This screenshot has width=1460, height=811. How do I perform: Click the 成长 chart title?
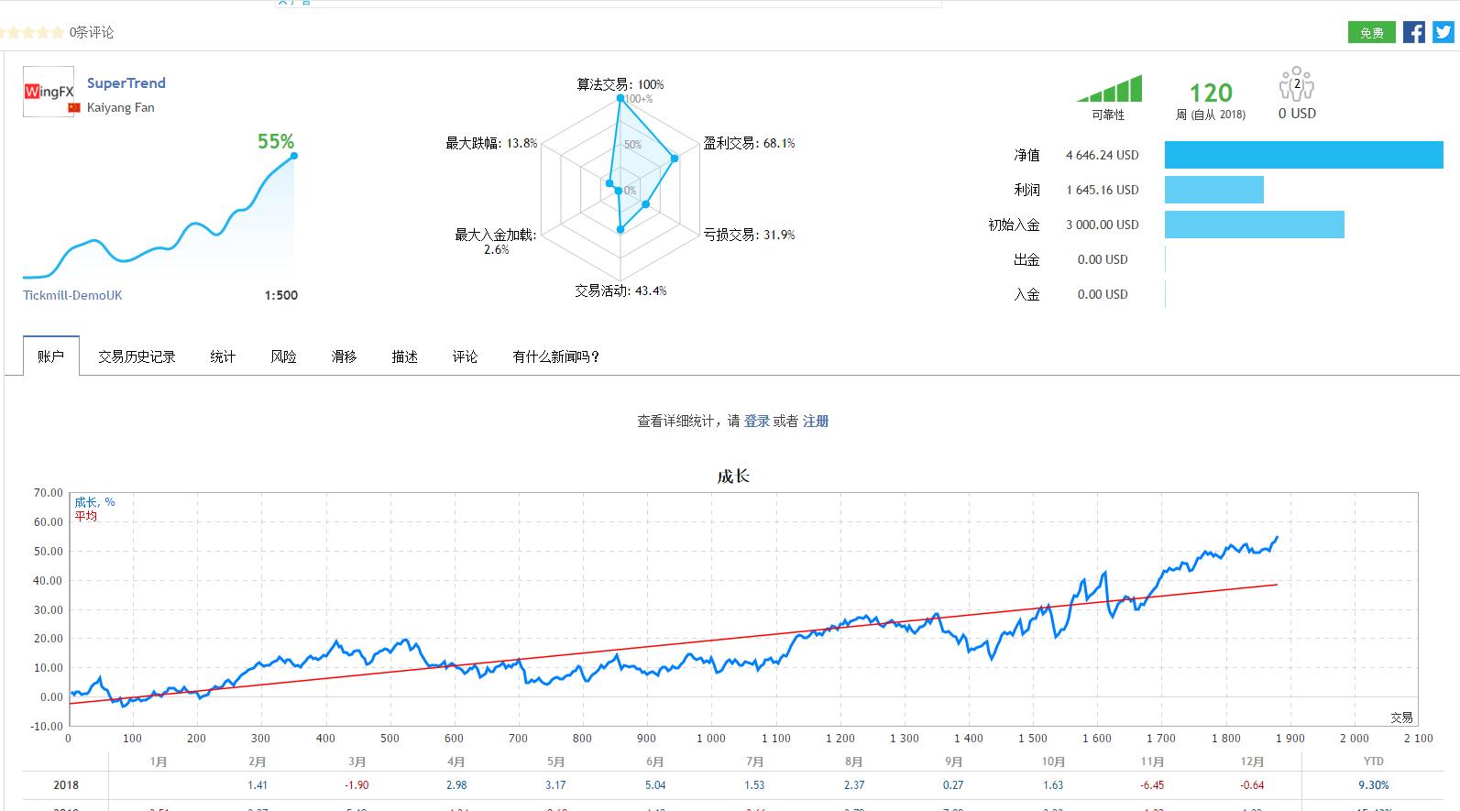(x=733, y=476)
